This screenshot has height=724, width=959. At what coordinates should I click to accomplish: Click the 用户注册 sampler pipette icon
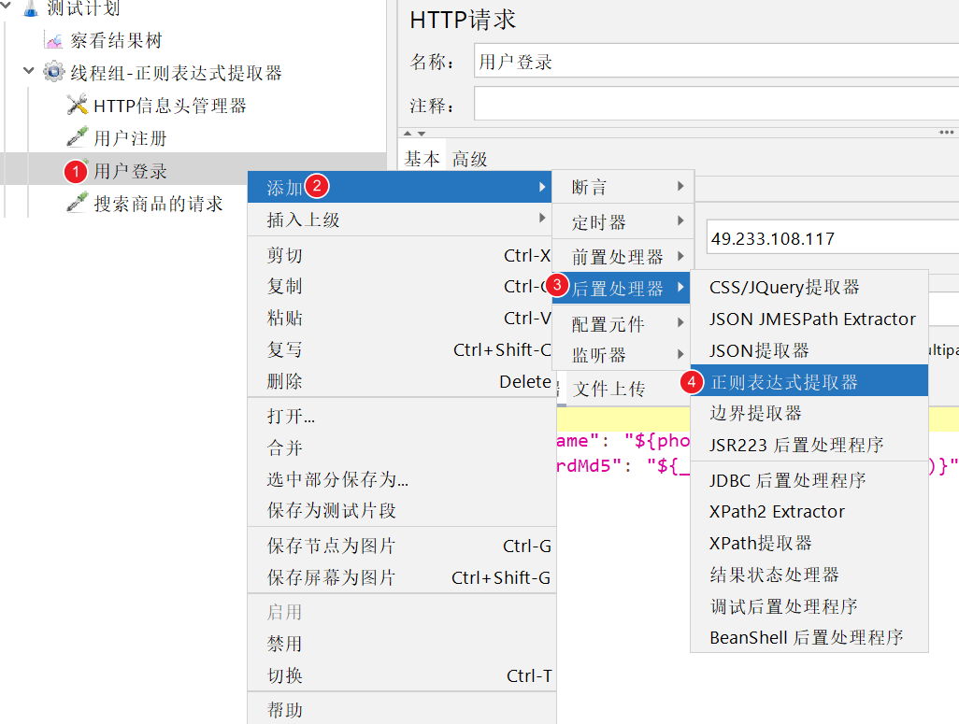(77, 137)
